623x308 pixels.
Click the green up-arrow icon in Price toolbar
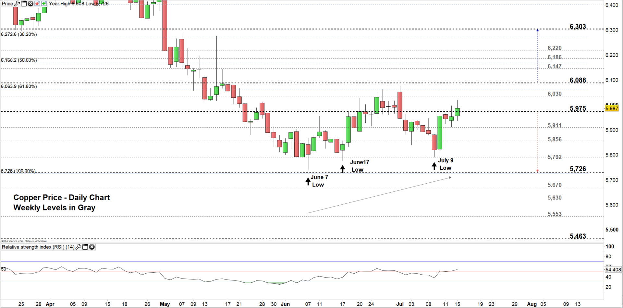click(44, 4)
